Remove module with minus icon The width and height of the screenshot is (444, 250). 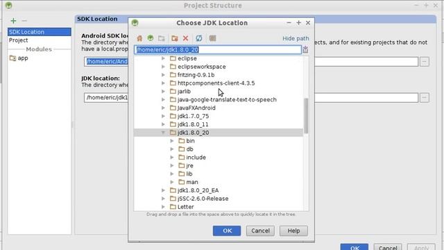click(24, 21)
